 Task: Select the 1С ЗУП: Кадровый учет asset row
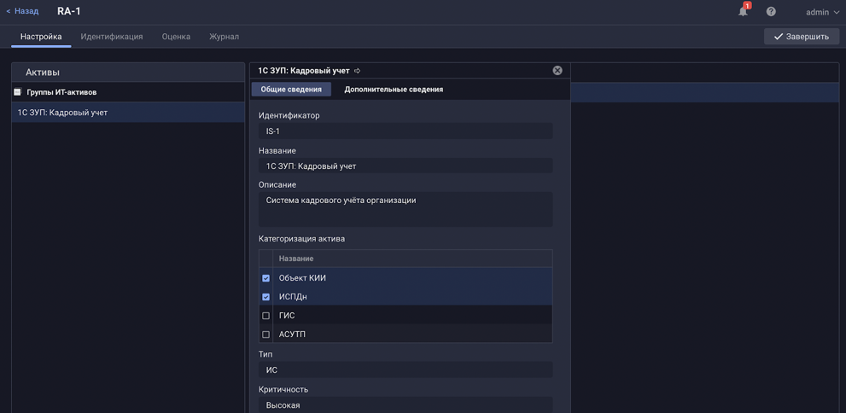(128, 113)
